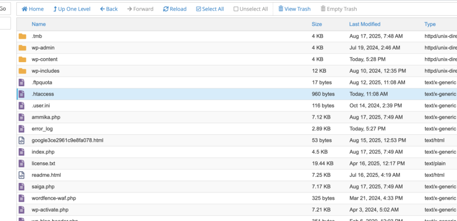Check Select All files
The width and height of the screenshot is (457, 221).
[x=210, y=9]
